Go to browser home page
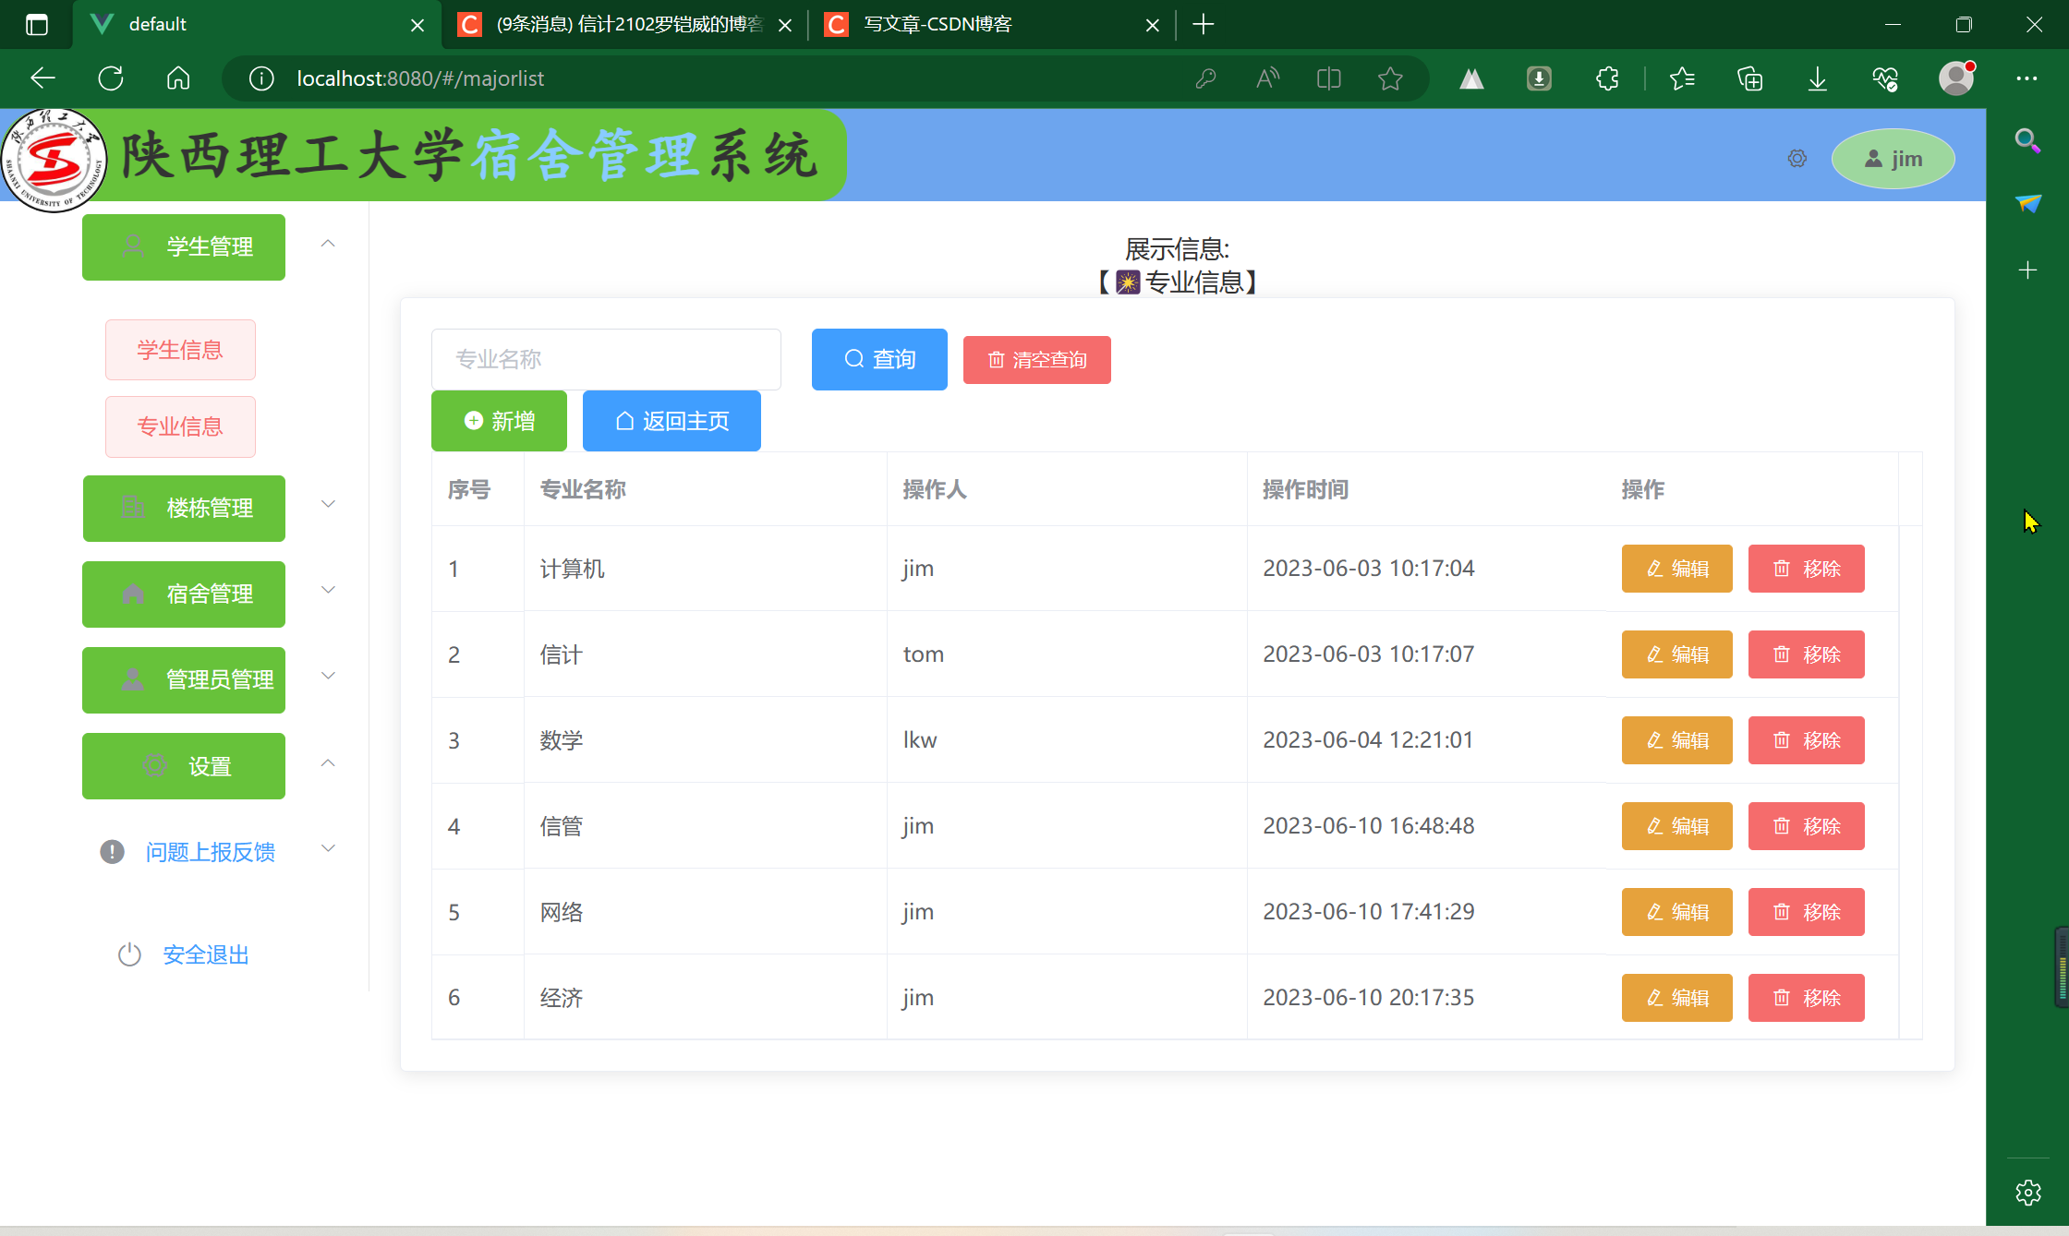 coord(178,78)
